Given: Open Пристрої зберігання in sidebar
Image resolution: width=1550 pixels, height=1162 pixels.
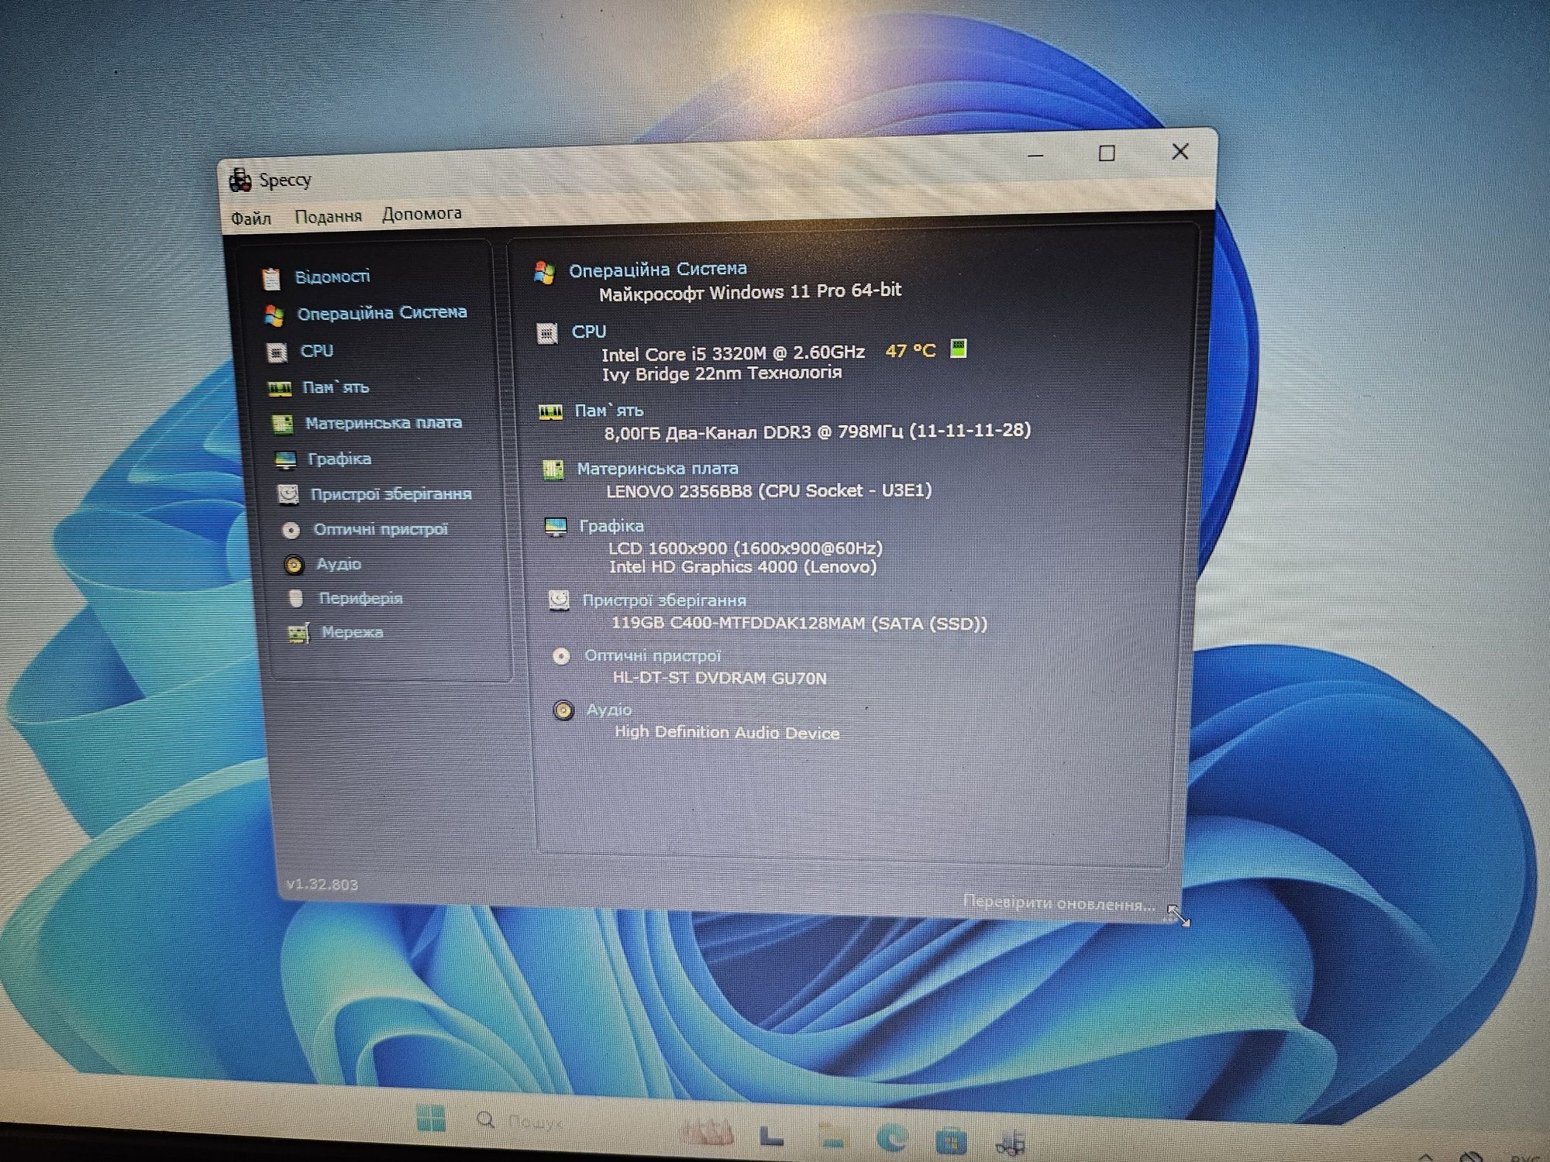Looking at the screenshot, I should click(x=391, y=494).
